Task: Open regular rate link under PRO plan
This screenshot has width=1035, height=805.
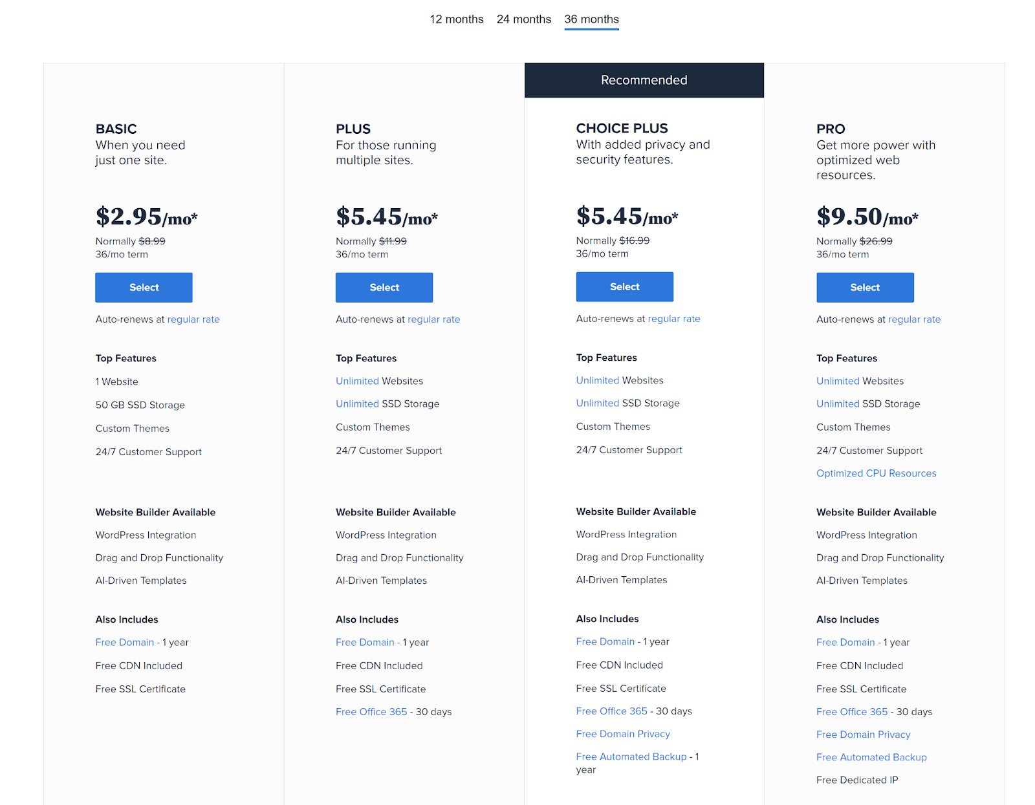Action: pyautogui.click(x=915, y=319)
